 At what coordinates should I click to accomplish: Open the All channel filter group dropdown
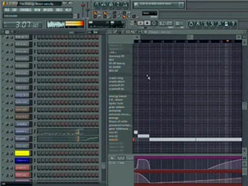17,184
